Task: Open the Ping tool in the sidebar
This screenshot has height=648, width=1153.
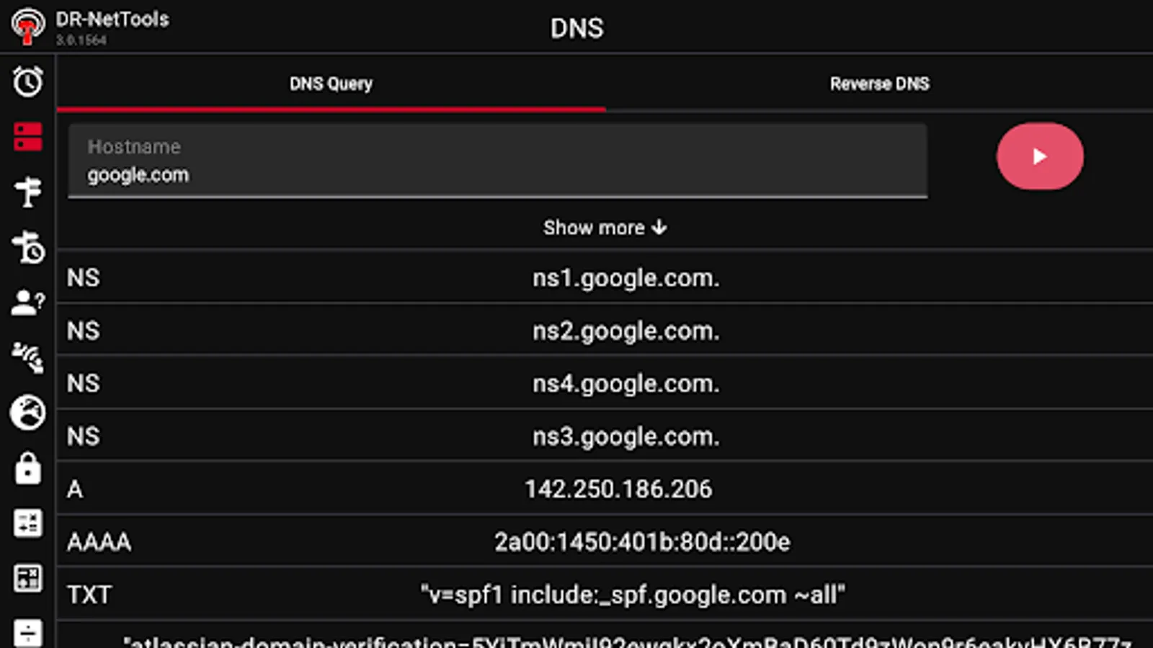Action: click(27, 81)
